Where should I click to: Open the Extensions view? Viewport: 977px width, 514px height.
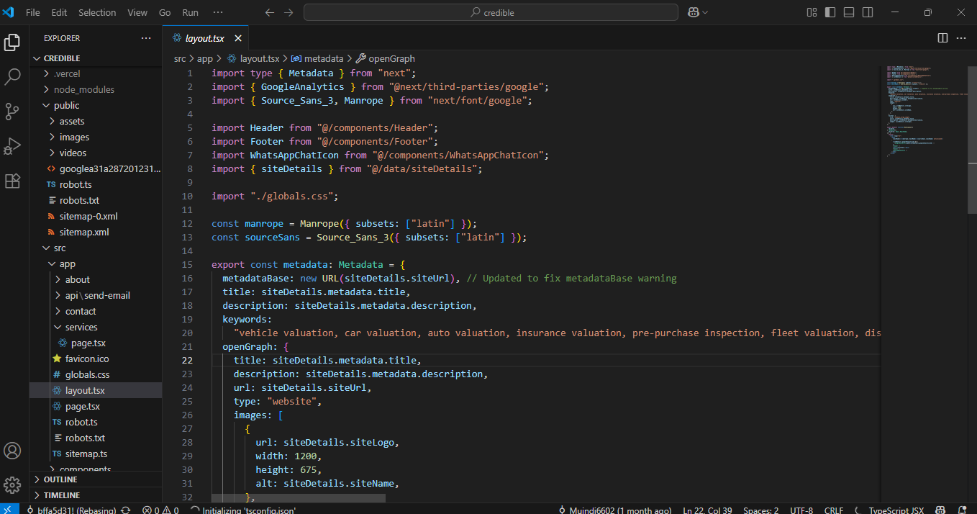point(12,181)
